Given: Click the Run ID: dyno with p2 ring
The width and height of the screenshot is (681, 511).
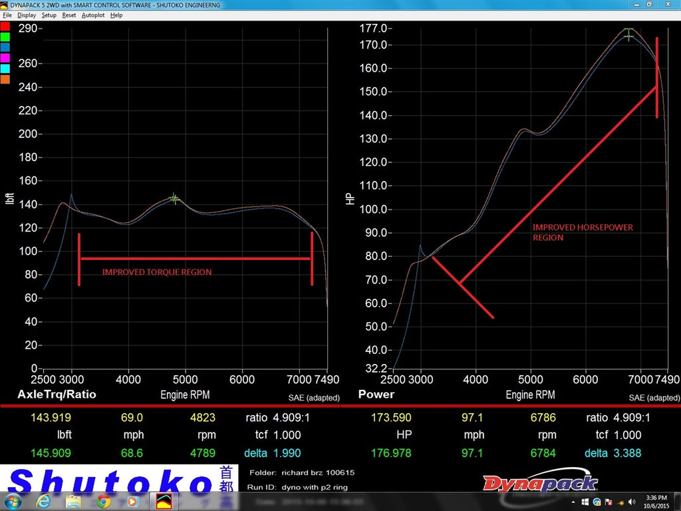Looking at the screenshot, I should point(297,487).
